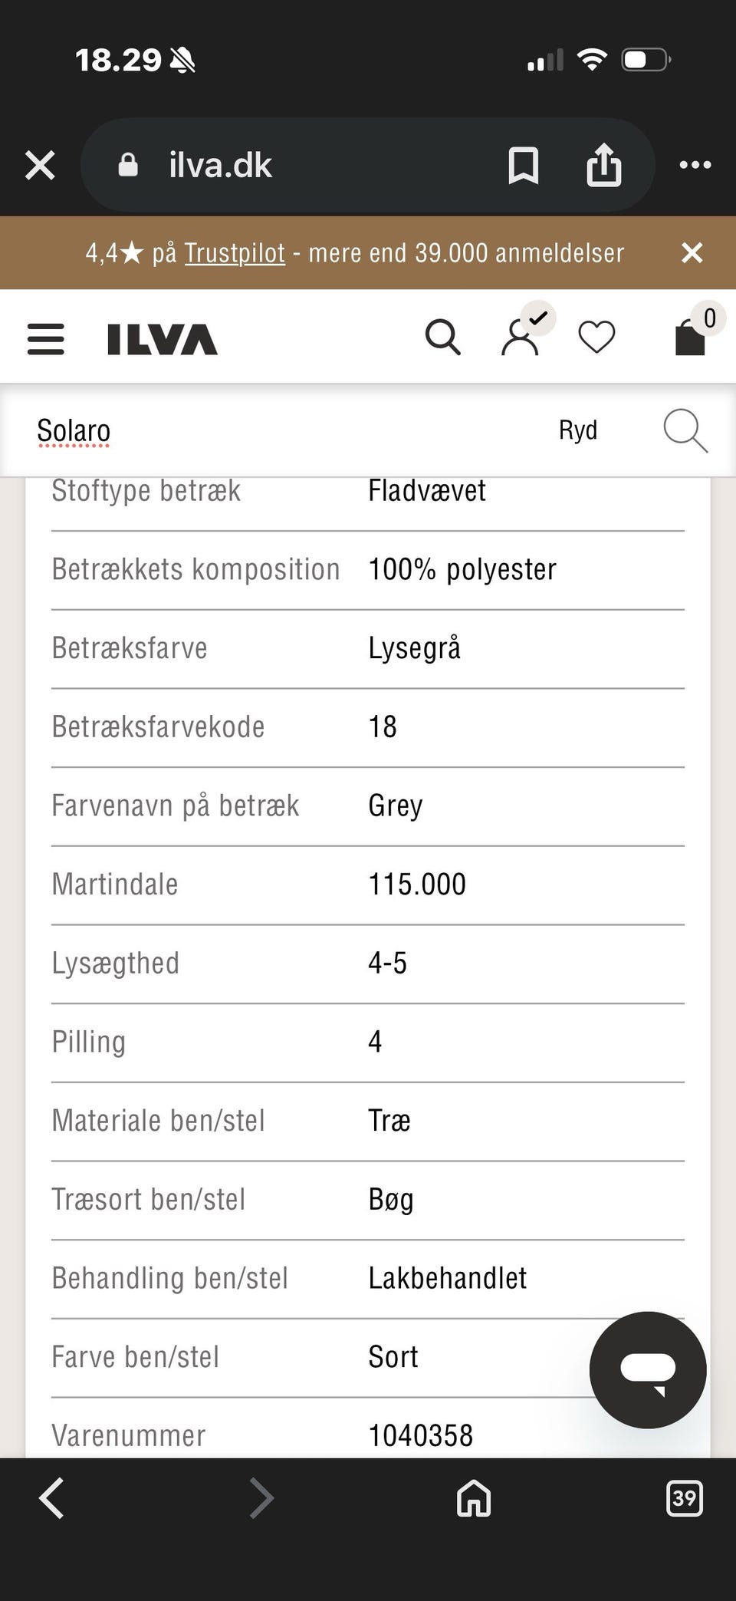The height and width of the screenshot is (1601, 736).
Task: Open search with header magnifier icon
Action: coord(442,338)
